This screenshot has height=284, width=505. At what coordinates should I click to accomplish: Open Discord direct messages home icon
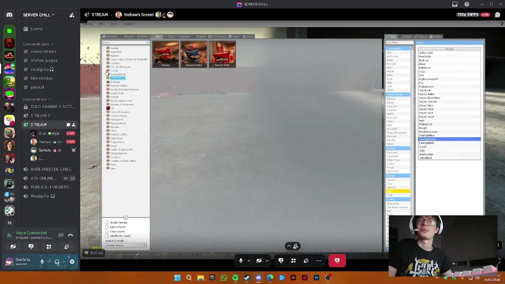click(x=9, y=15)
